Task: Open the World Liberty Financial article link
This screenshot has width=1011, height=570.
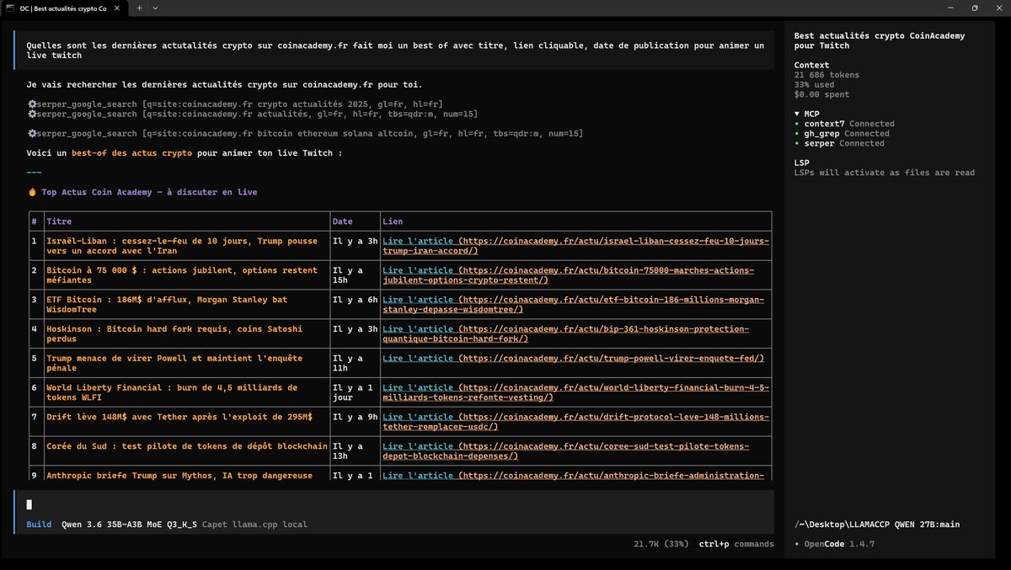Action: coord(575,392)
